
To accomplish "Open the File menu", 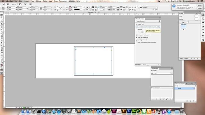I will coord(16,1).
